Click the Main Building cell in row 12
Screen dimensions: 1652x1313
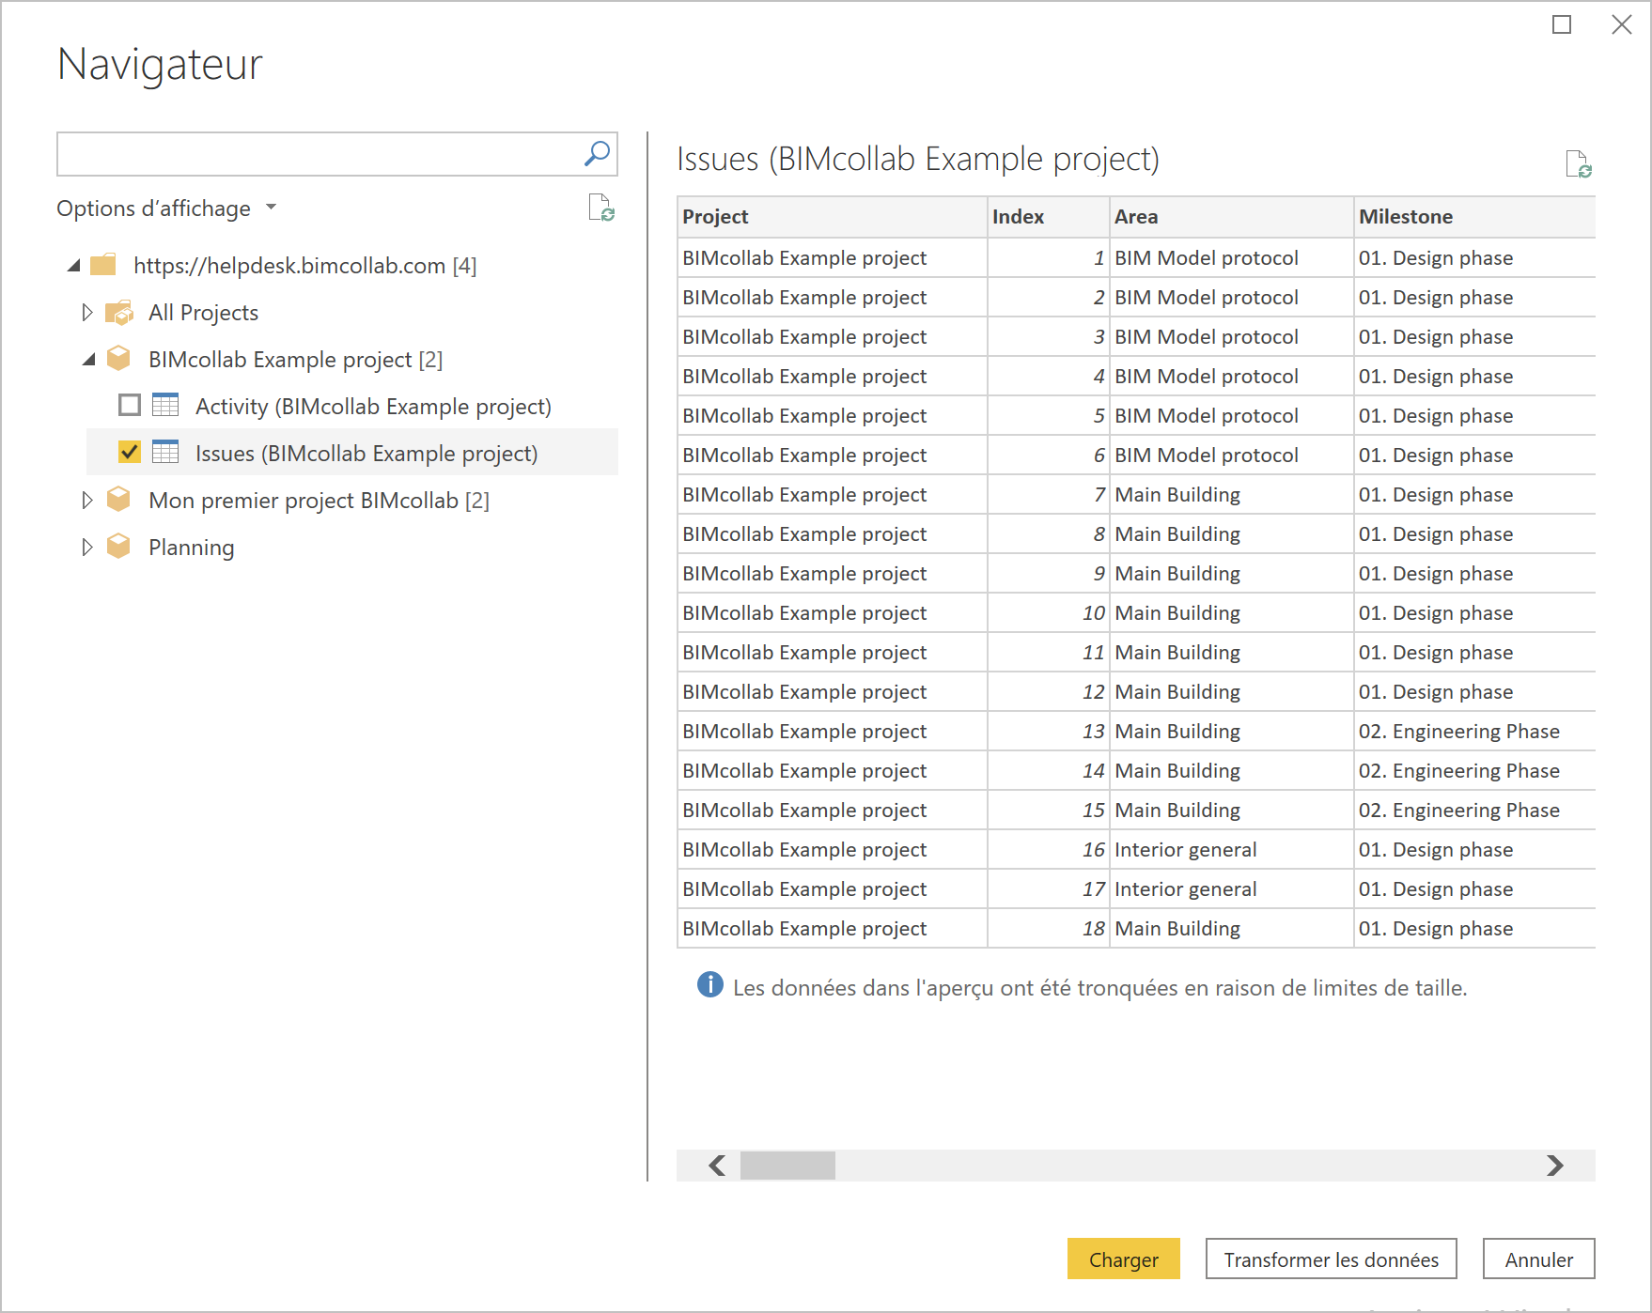point(1232,691)
